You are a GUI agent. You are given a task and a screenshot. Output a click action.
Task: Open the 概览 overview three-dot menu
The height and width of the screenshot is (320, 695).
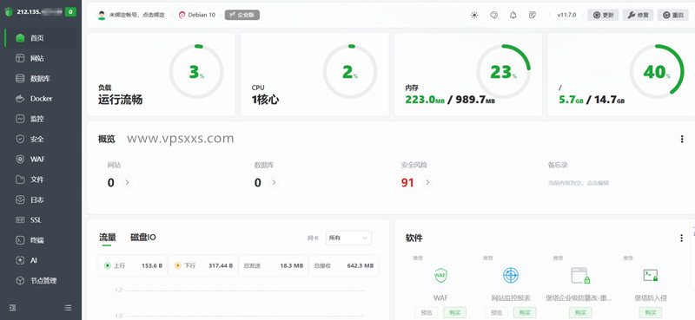click(x=682, y=139)
